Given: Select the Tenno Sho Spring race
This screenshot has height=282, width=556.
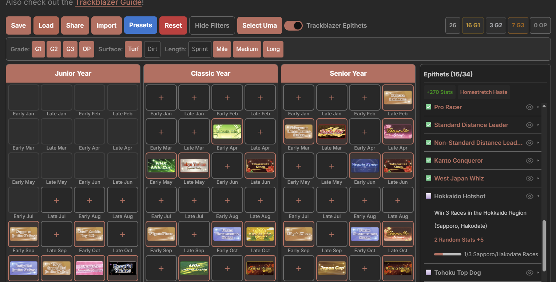Looking at the screenshot, I should pyautogui.click(x=398, y=131).
